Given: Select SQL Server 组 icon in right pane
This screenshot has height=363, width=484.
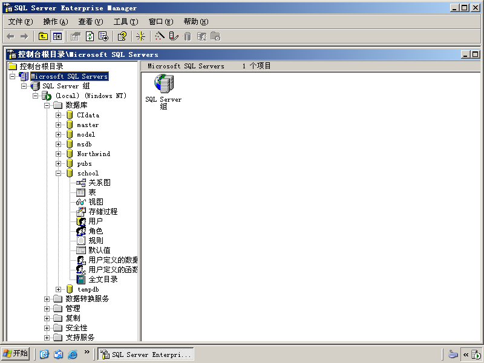Looking at the screenshot, I should click(x=163, y=92).
